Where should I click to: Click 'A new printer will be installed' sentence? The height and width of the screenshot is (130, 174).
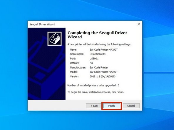99,44
